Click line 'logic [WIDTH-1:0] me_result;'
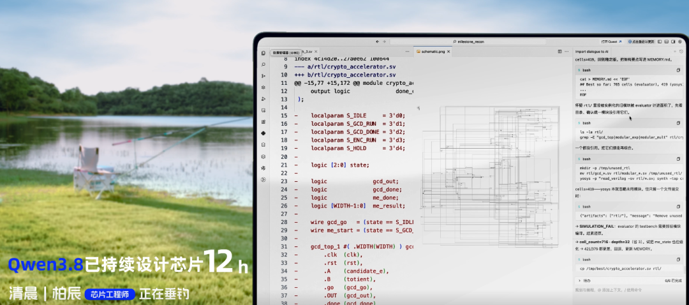Image resolution: width=689 pixels, height=305 pixels. (358, 205)
